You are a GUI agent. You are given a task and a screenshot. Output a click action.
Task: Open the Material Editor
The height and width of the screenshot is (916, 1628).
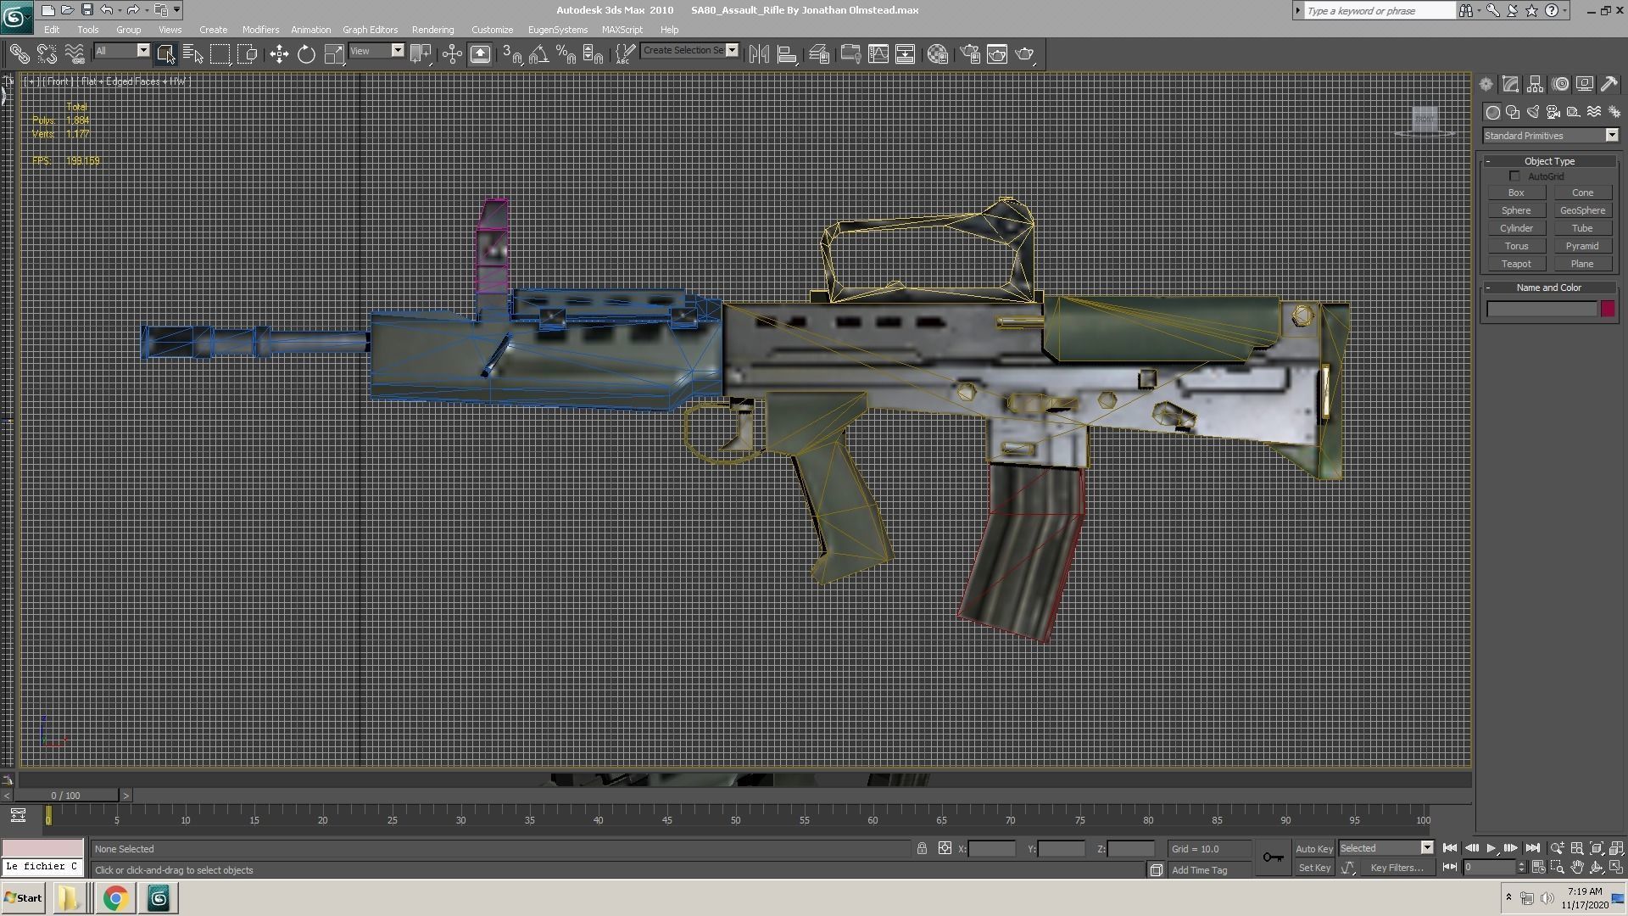click(938, 54)
